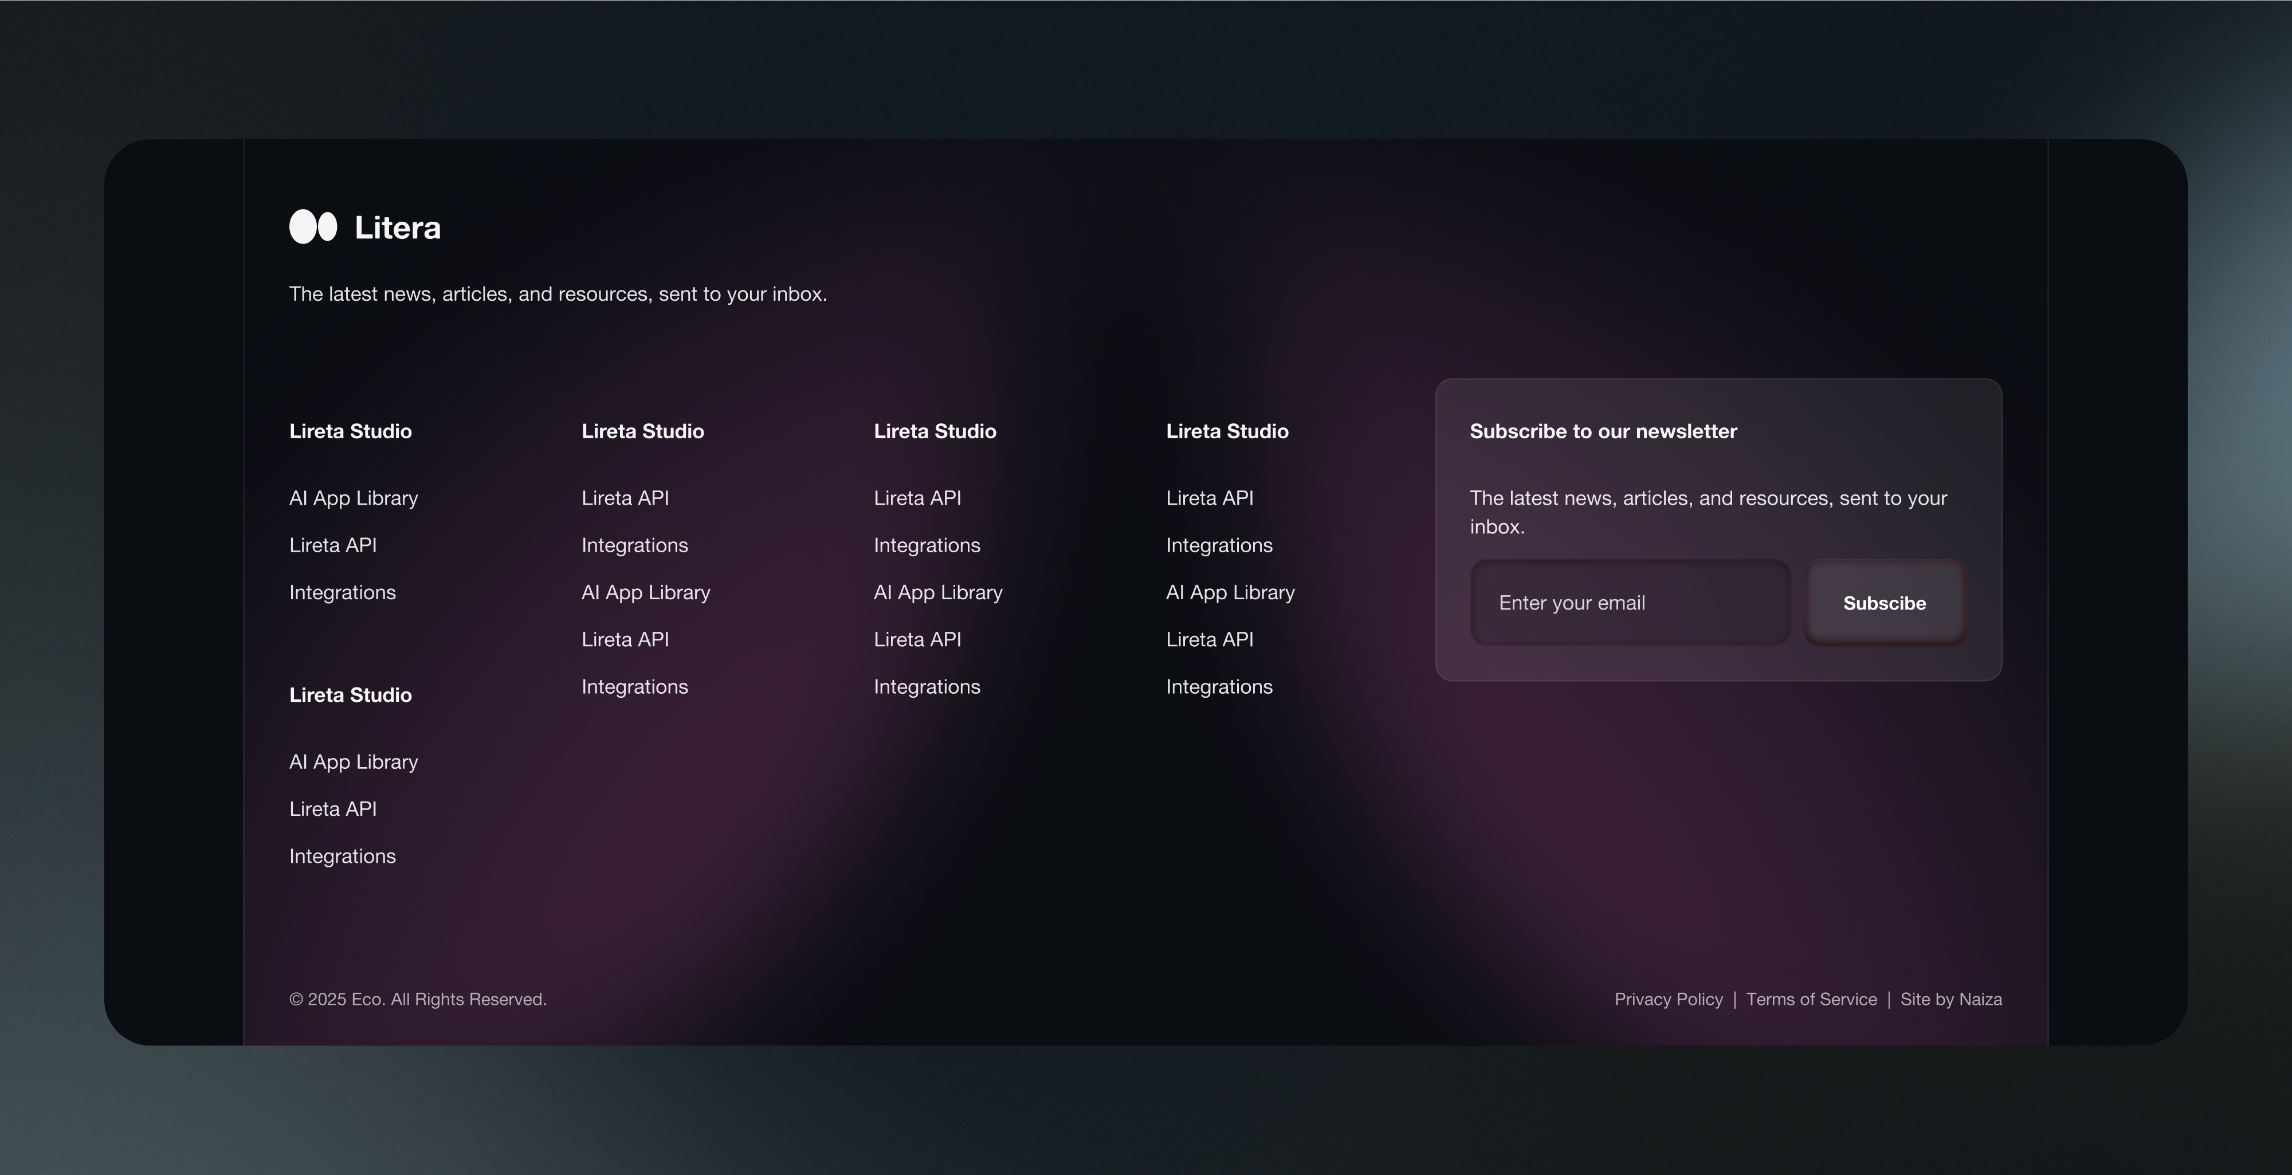This screenshot has width=2292, height=1175.
Task: Open the Terms of Service link
Action: 1811,999
